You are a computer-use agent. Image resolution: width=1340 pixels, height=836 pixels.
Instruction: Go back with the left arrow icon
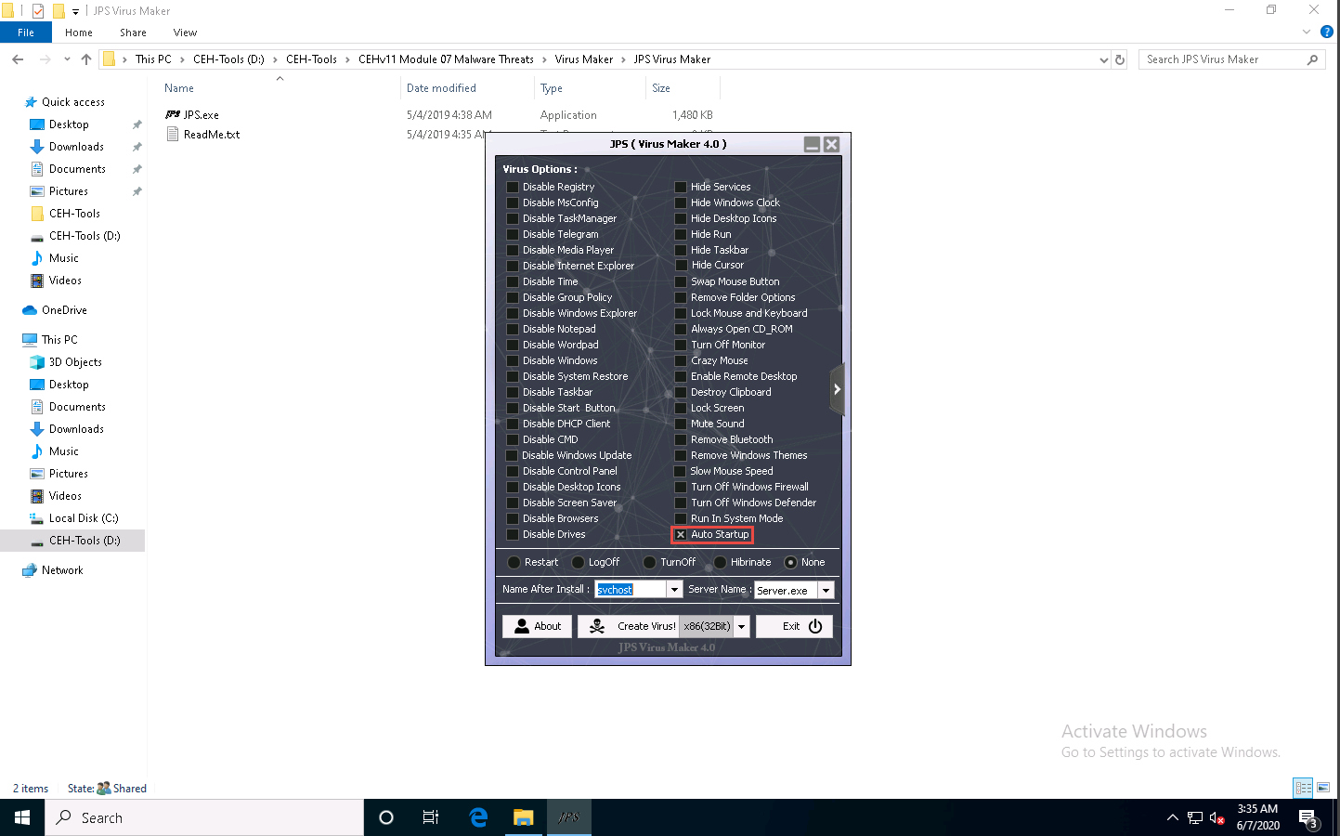tap(18, 59)
